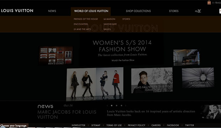Open the MyLV account icon
221x128 pixels.
198,11
